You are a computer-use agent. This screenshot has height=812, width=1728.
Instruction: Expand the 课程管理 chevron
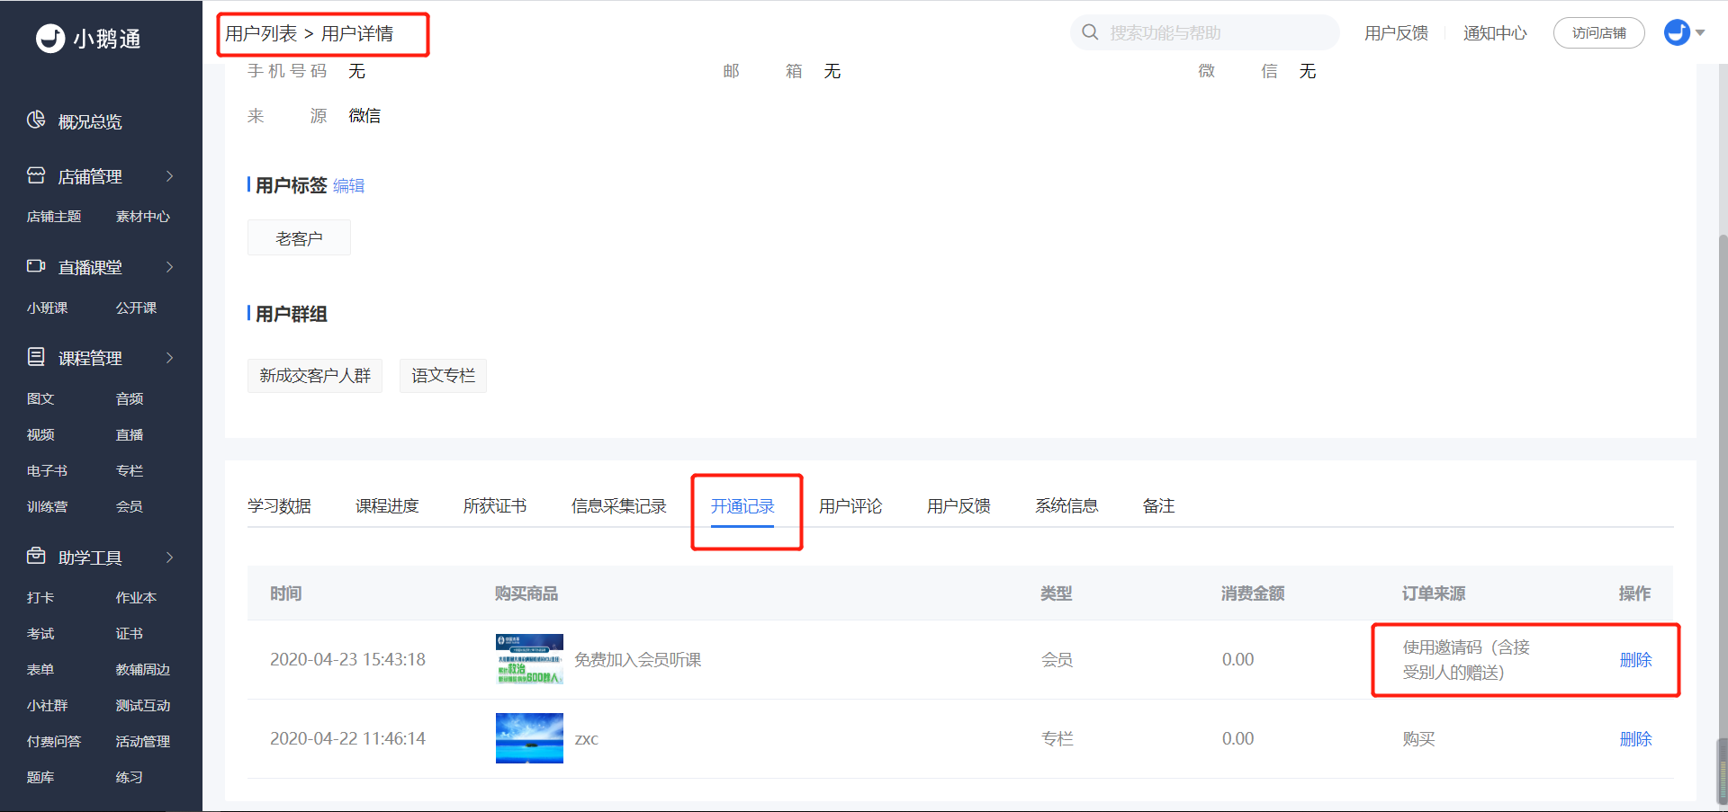pyautogui.click(x=169, y=358)
